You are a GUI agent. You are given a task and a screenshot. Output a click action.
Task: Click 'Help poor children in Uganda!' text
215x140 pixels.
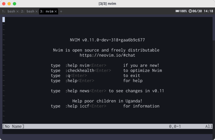[x=107, y=101]
